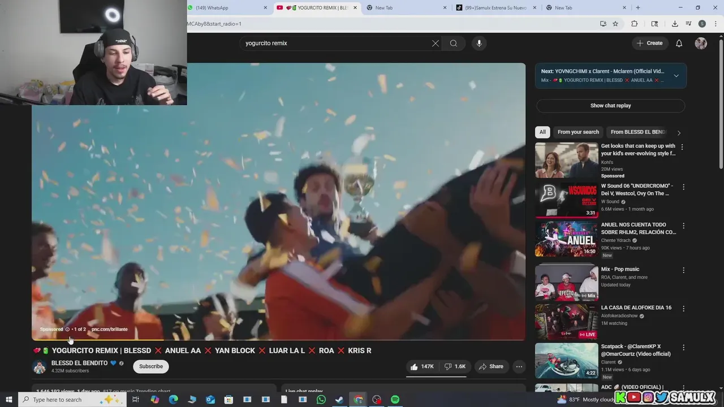Open options for W Sound 06 UNDERCROMO
Viewport: 724px width, 407px height.
683,187
